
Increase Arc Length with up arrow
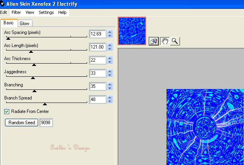(110, 45)
